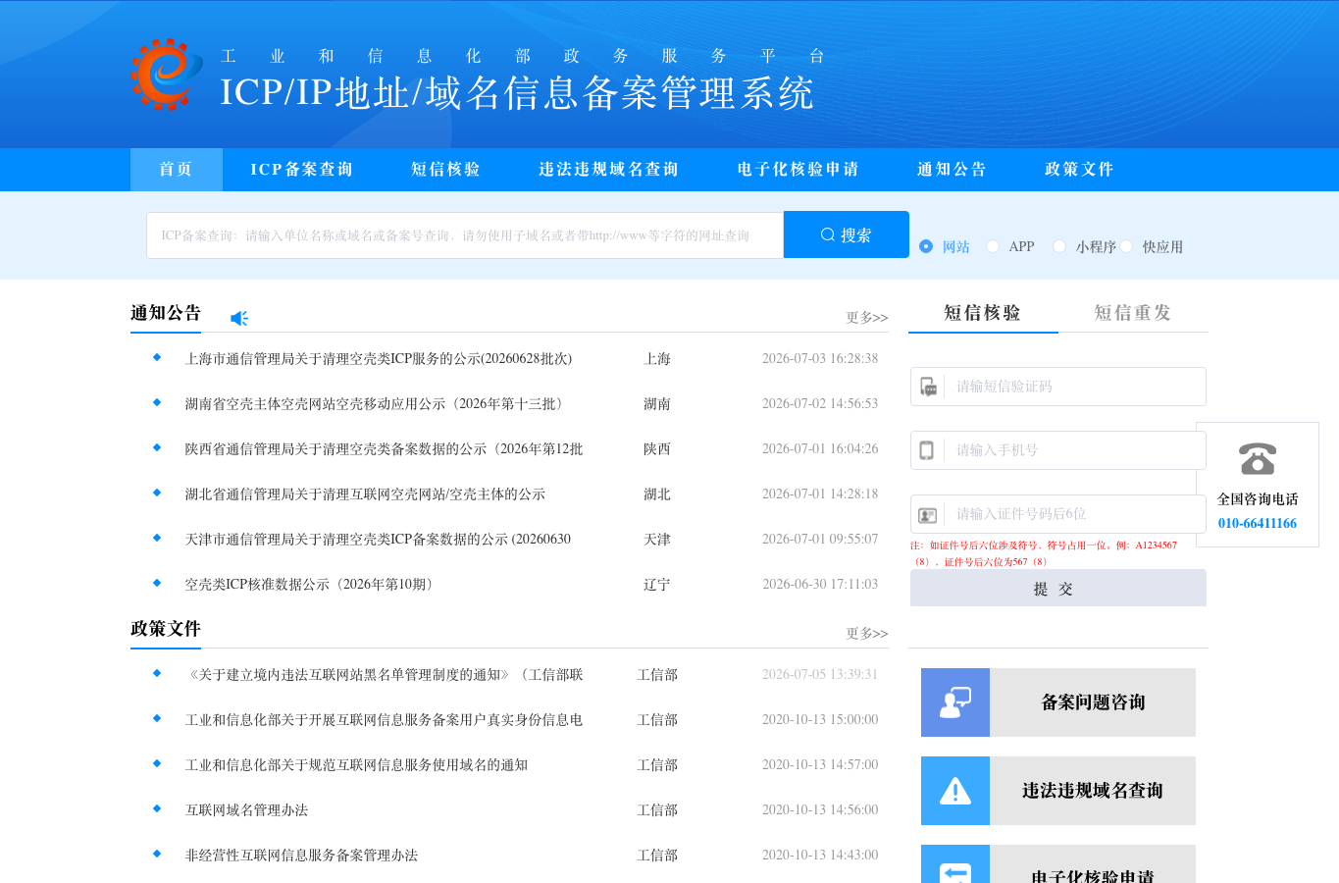Screen dimensions: 1339x883
Task: Click the 提交 button
Action: tap(1058, 589)
